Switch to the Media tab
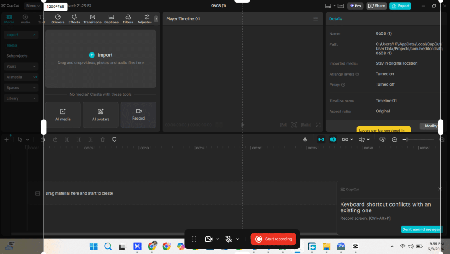Viewport: 450px width, 254px height. 9,19
